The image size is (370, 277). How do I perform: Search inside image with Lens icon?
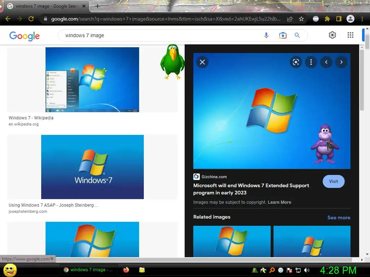pyautogui.click(x=296, y=62)
